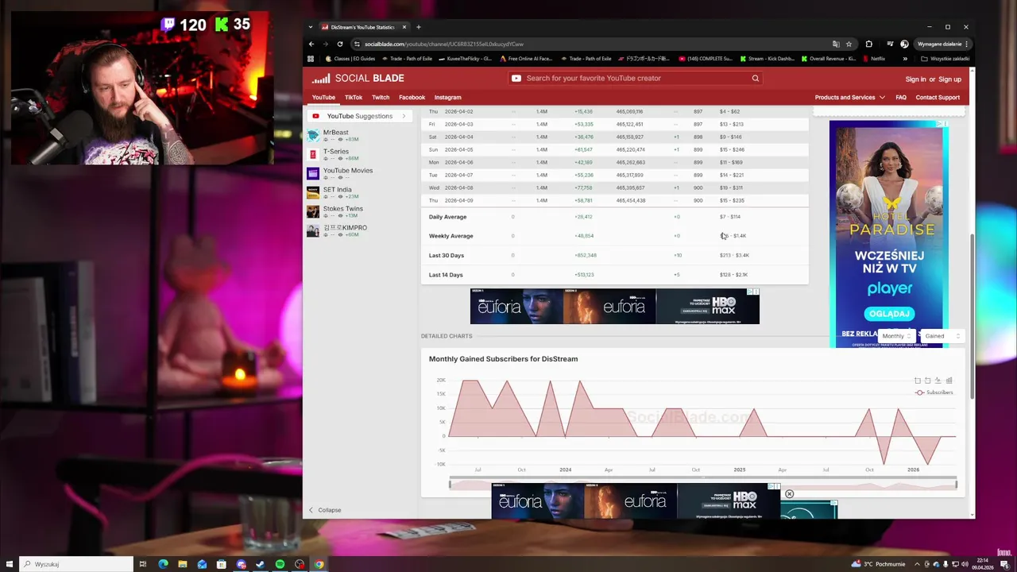The height and width of the screenshot is (572, 1017).
Task: Open the Stream - Kick Dashboard bookmark
Action: click(x=768, y=58)
